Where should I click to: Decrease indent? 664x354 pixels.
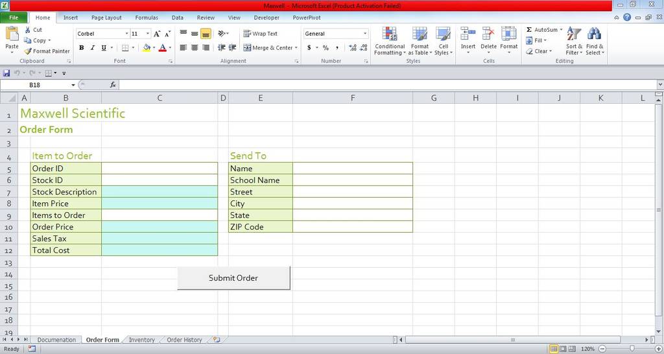point(222,47)
